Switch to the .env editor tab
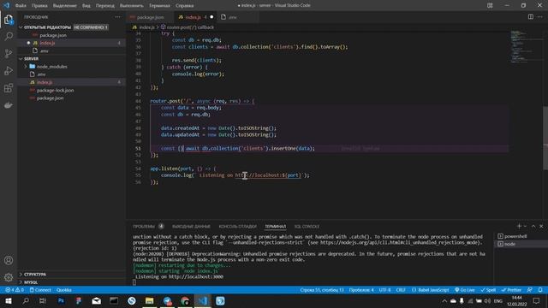The width and height of the screenshot is (548, 308). click(x=232, y=17)
